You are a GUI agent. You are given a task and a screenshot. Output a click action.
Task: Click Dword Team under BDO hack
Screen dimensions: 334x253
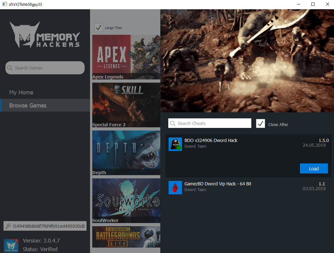195,146
